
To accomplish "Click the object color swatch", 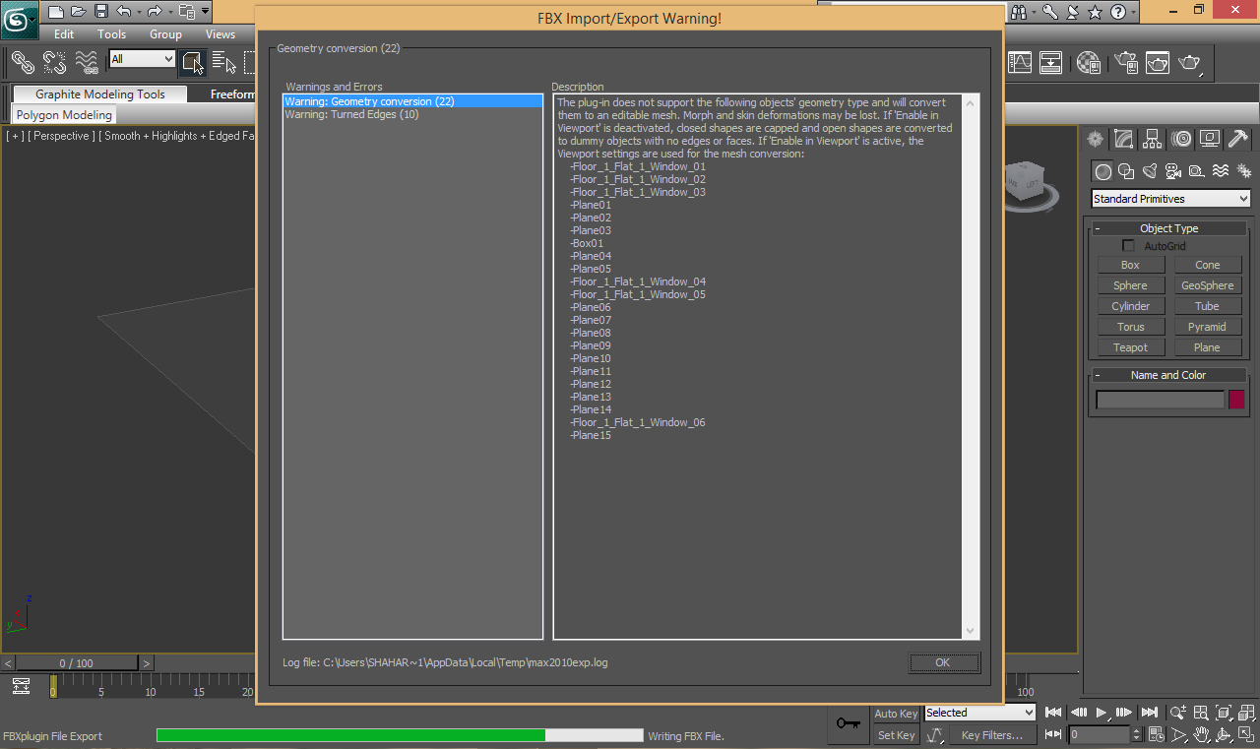I will (x=1236, y=400).
